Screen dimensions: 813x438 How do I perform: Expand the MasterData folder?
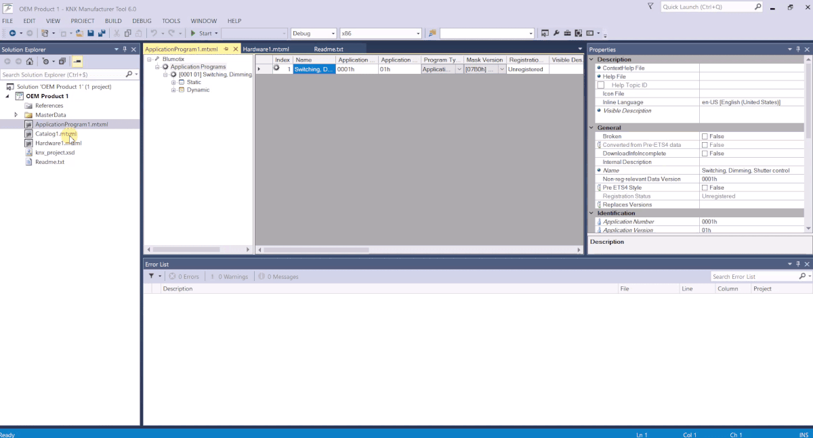16,115
